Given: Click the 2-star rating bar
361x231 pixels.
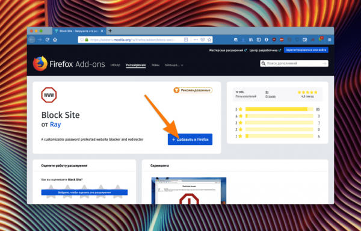Looking at the screenshot, I should click(279, 129).
